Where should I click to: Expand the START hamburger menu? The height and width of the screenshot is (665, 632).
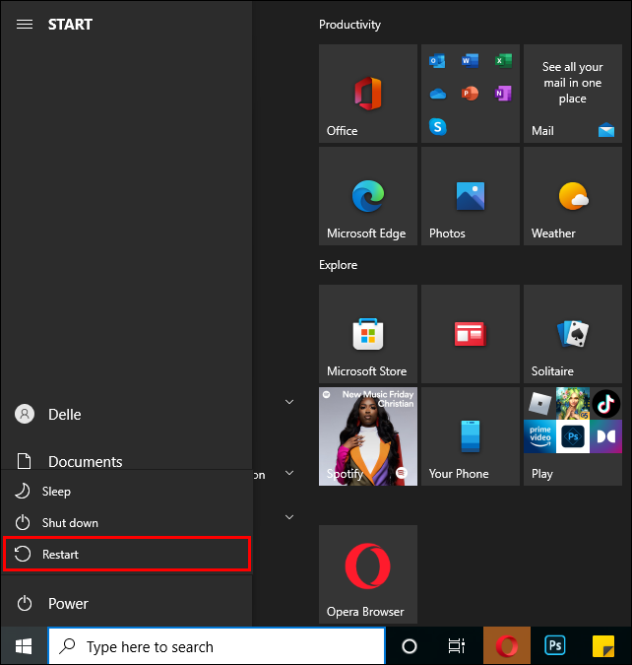[25, 25]
